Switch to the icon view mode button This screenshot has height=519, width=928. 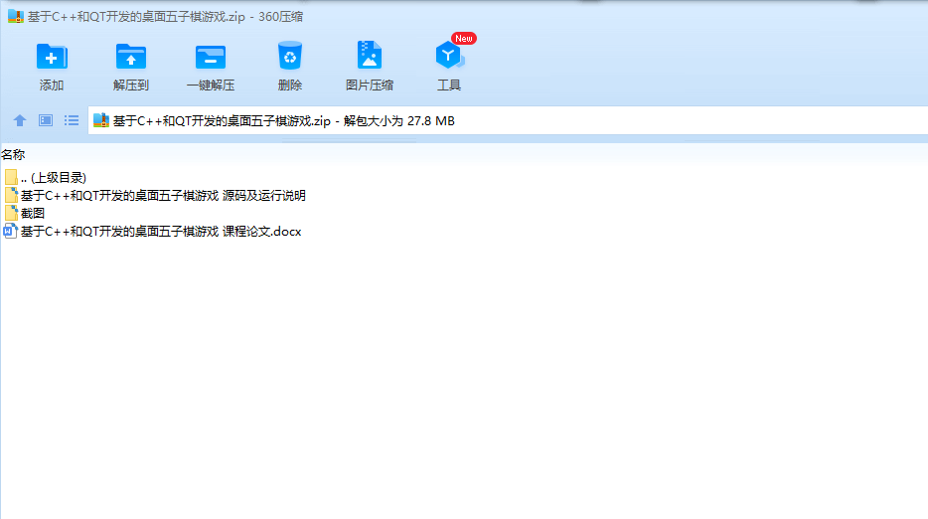click(46, 121)
